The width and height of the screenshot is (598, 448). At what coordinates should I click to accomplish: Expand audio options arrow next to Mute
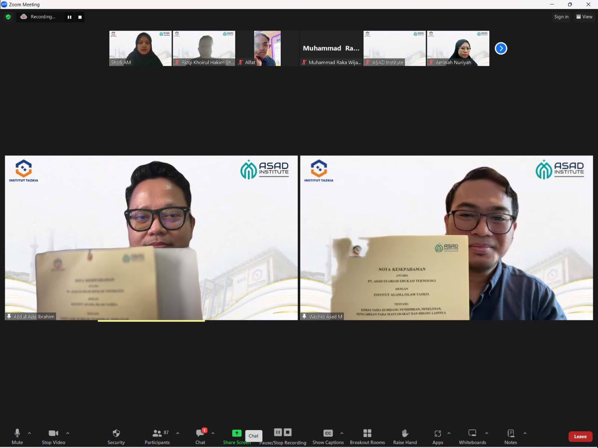(30, 433)
